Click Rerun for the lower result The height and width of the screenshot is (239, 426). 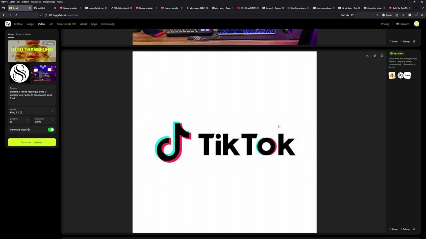(x=393, y=229)
